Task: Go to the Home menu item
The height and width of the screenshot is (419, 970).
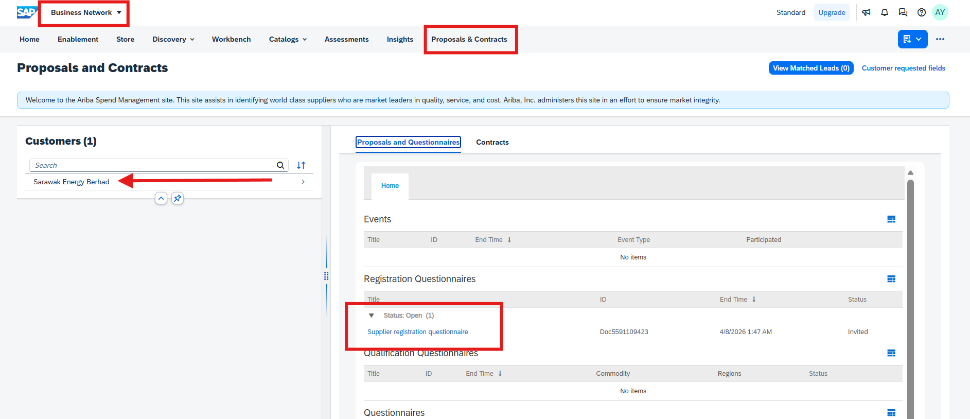Action: click(29, 39)
